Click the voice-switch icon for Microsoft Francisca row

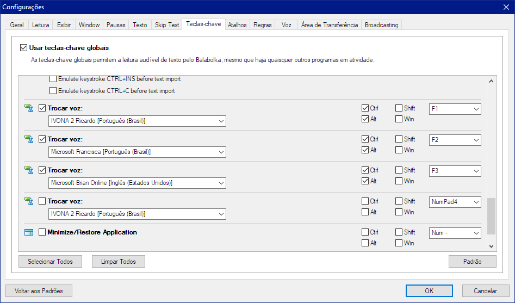coord(29,139)
